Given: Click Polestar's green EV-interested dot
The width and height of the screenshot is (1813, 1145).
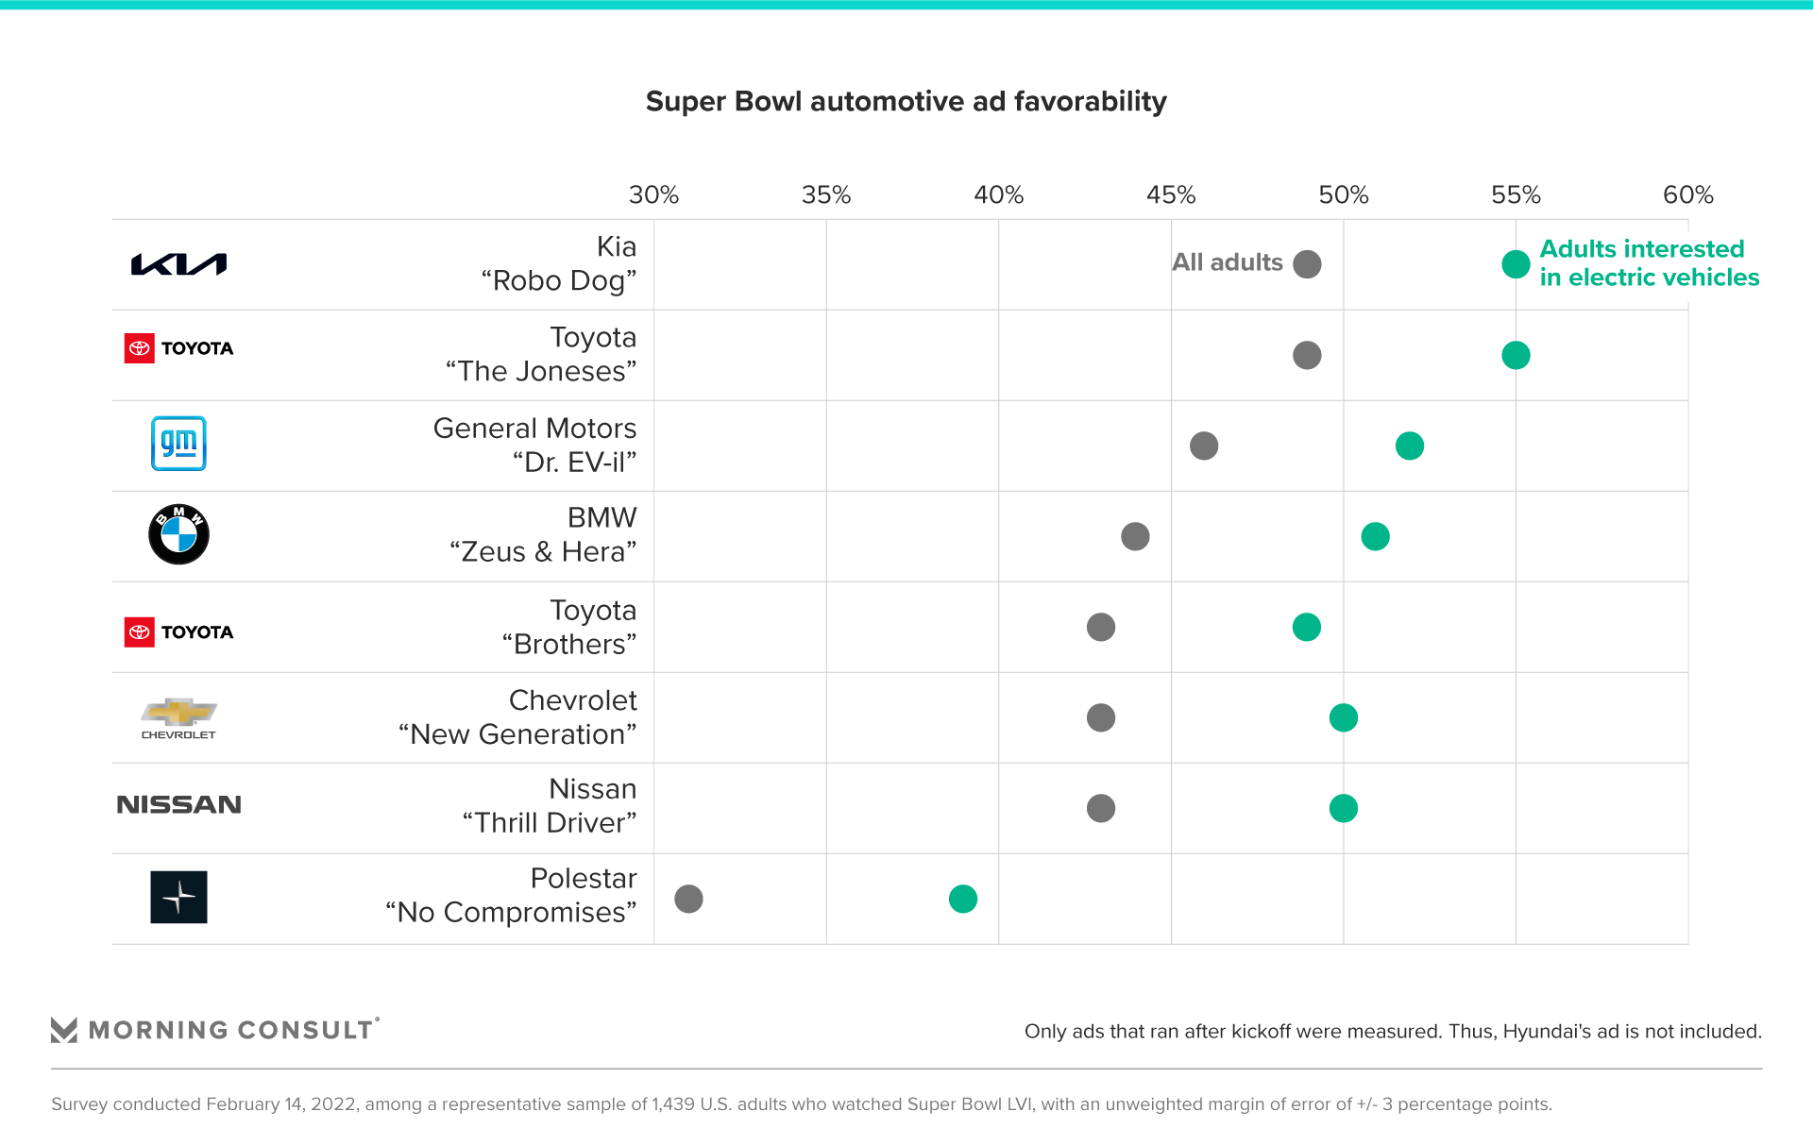Looking at the screenshot, I should [x=962, y=899].
